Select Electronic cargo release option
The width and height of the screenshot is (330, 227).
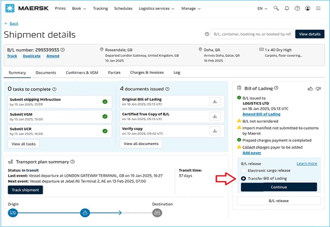[243, 170]
